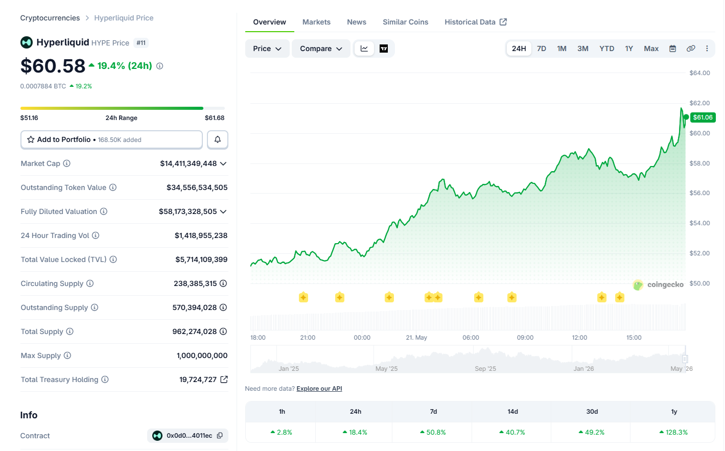Image resolution: width=725 pixels, height=451 pixels.
Task: Click the 0.0007884 BTC price text
Action: point(43,86)
